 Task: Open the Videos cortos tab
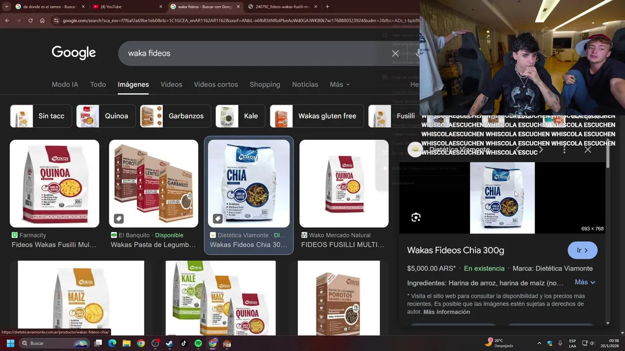[216, 84]
